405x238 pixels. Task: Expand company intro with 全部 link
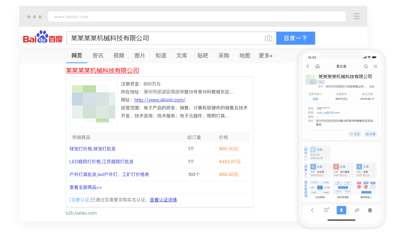point(371,86)
